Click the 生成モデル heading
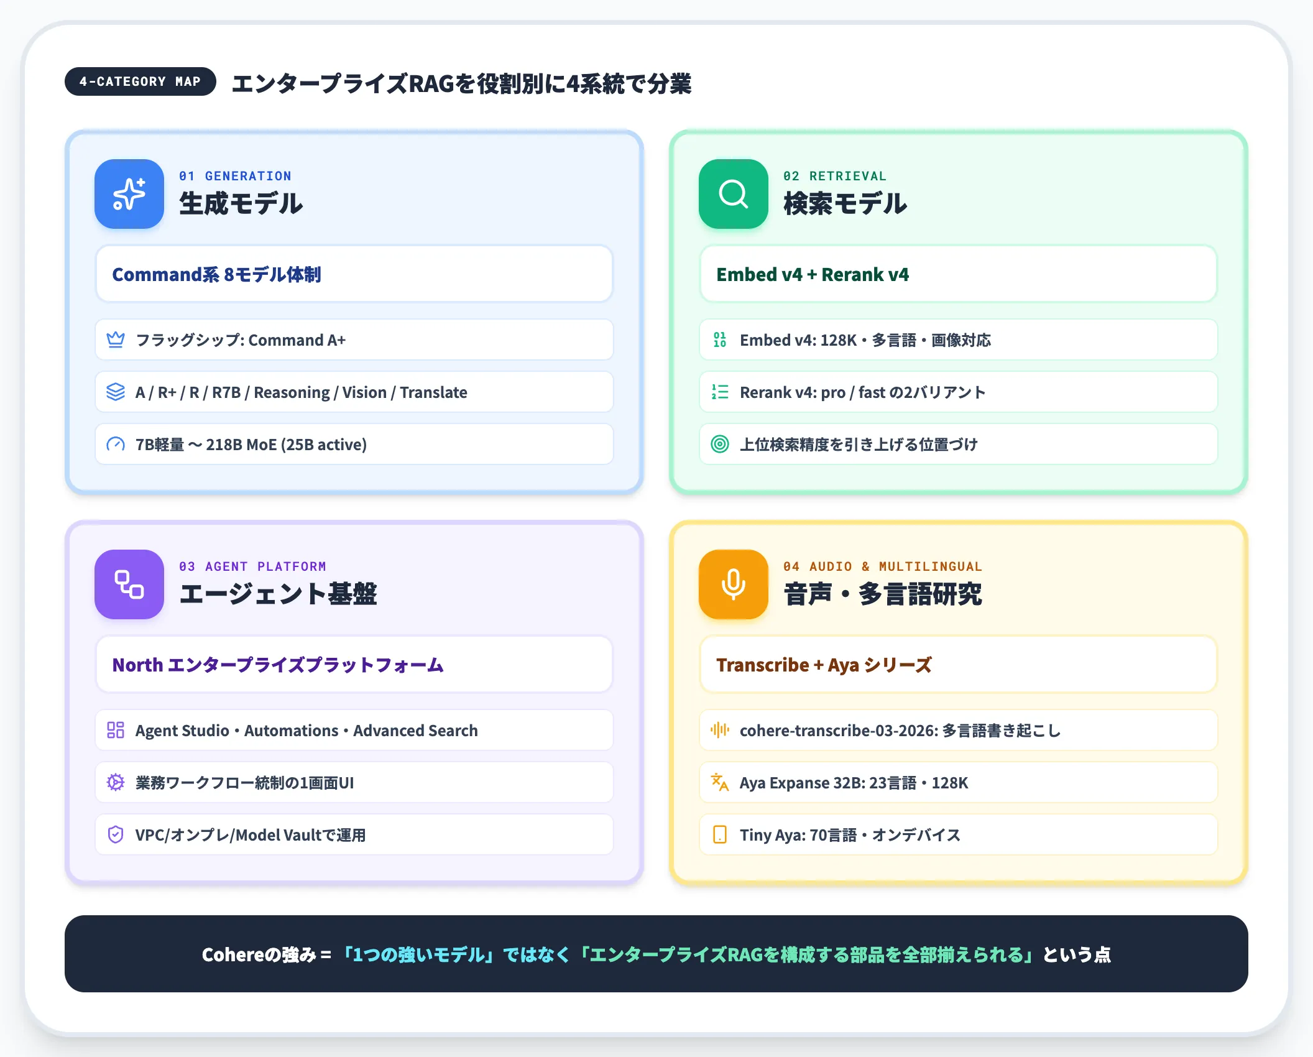The width and height of the screenshot is (1313, 1057). (241, 203)
